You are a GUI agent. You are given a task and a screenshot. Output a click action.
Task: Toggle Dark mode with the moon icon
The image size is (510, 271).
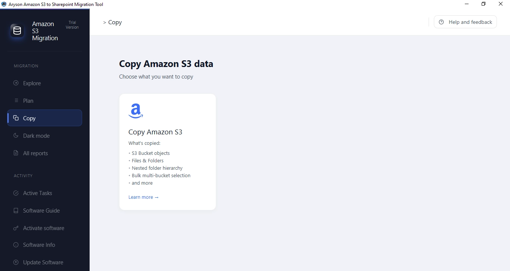point(16,135)
